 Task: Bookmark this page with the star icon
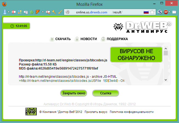pos(152,12)
